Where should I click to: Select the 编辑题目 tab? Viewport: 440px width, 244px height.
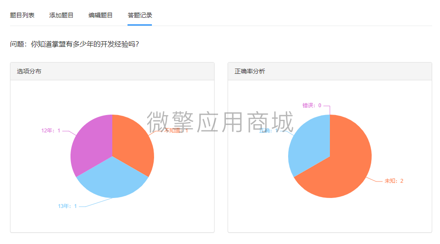click(101, 15)
